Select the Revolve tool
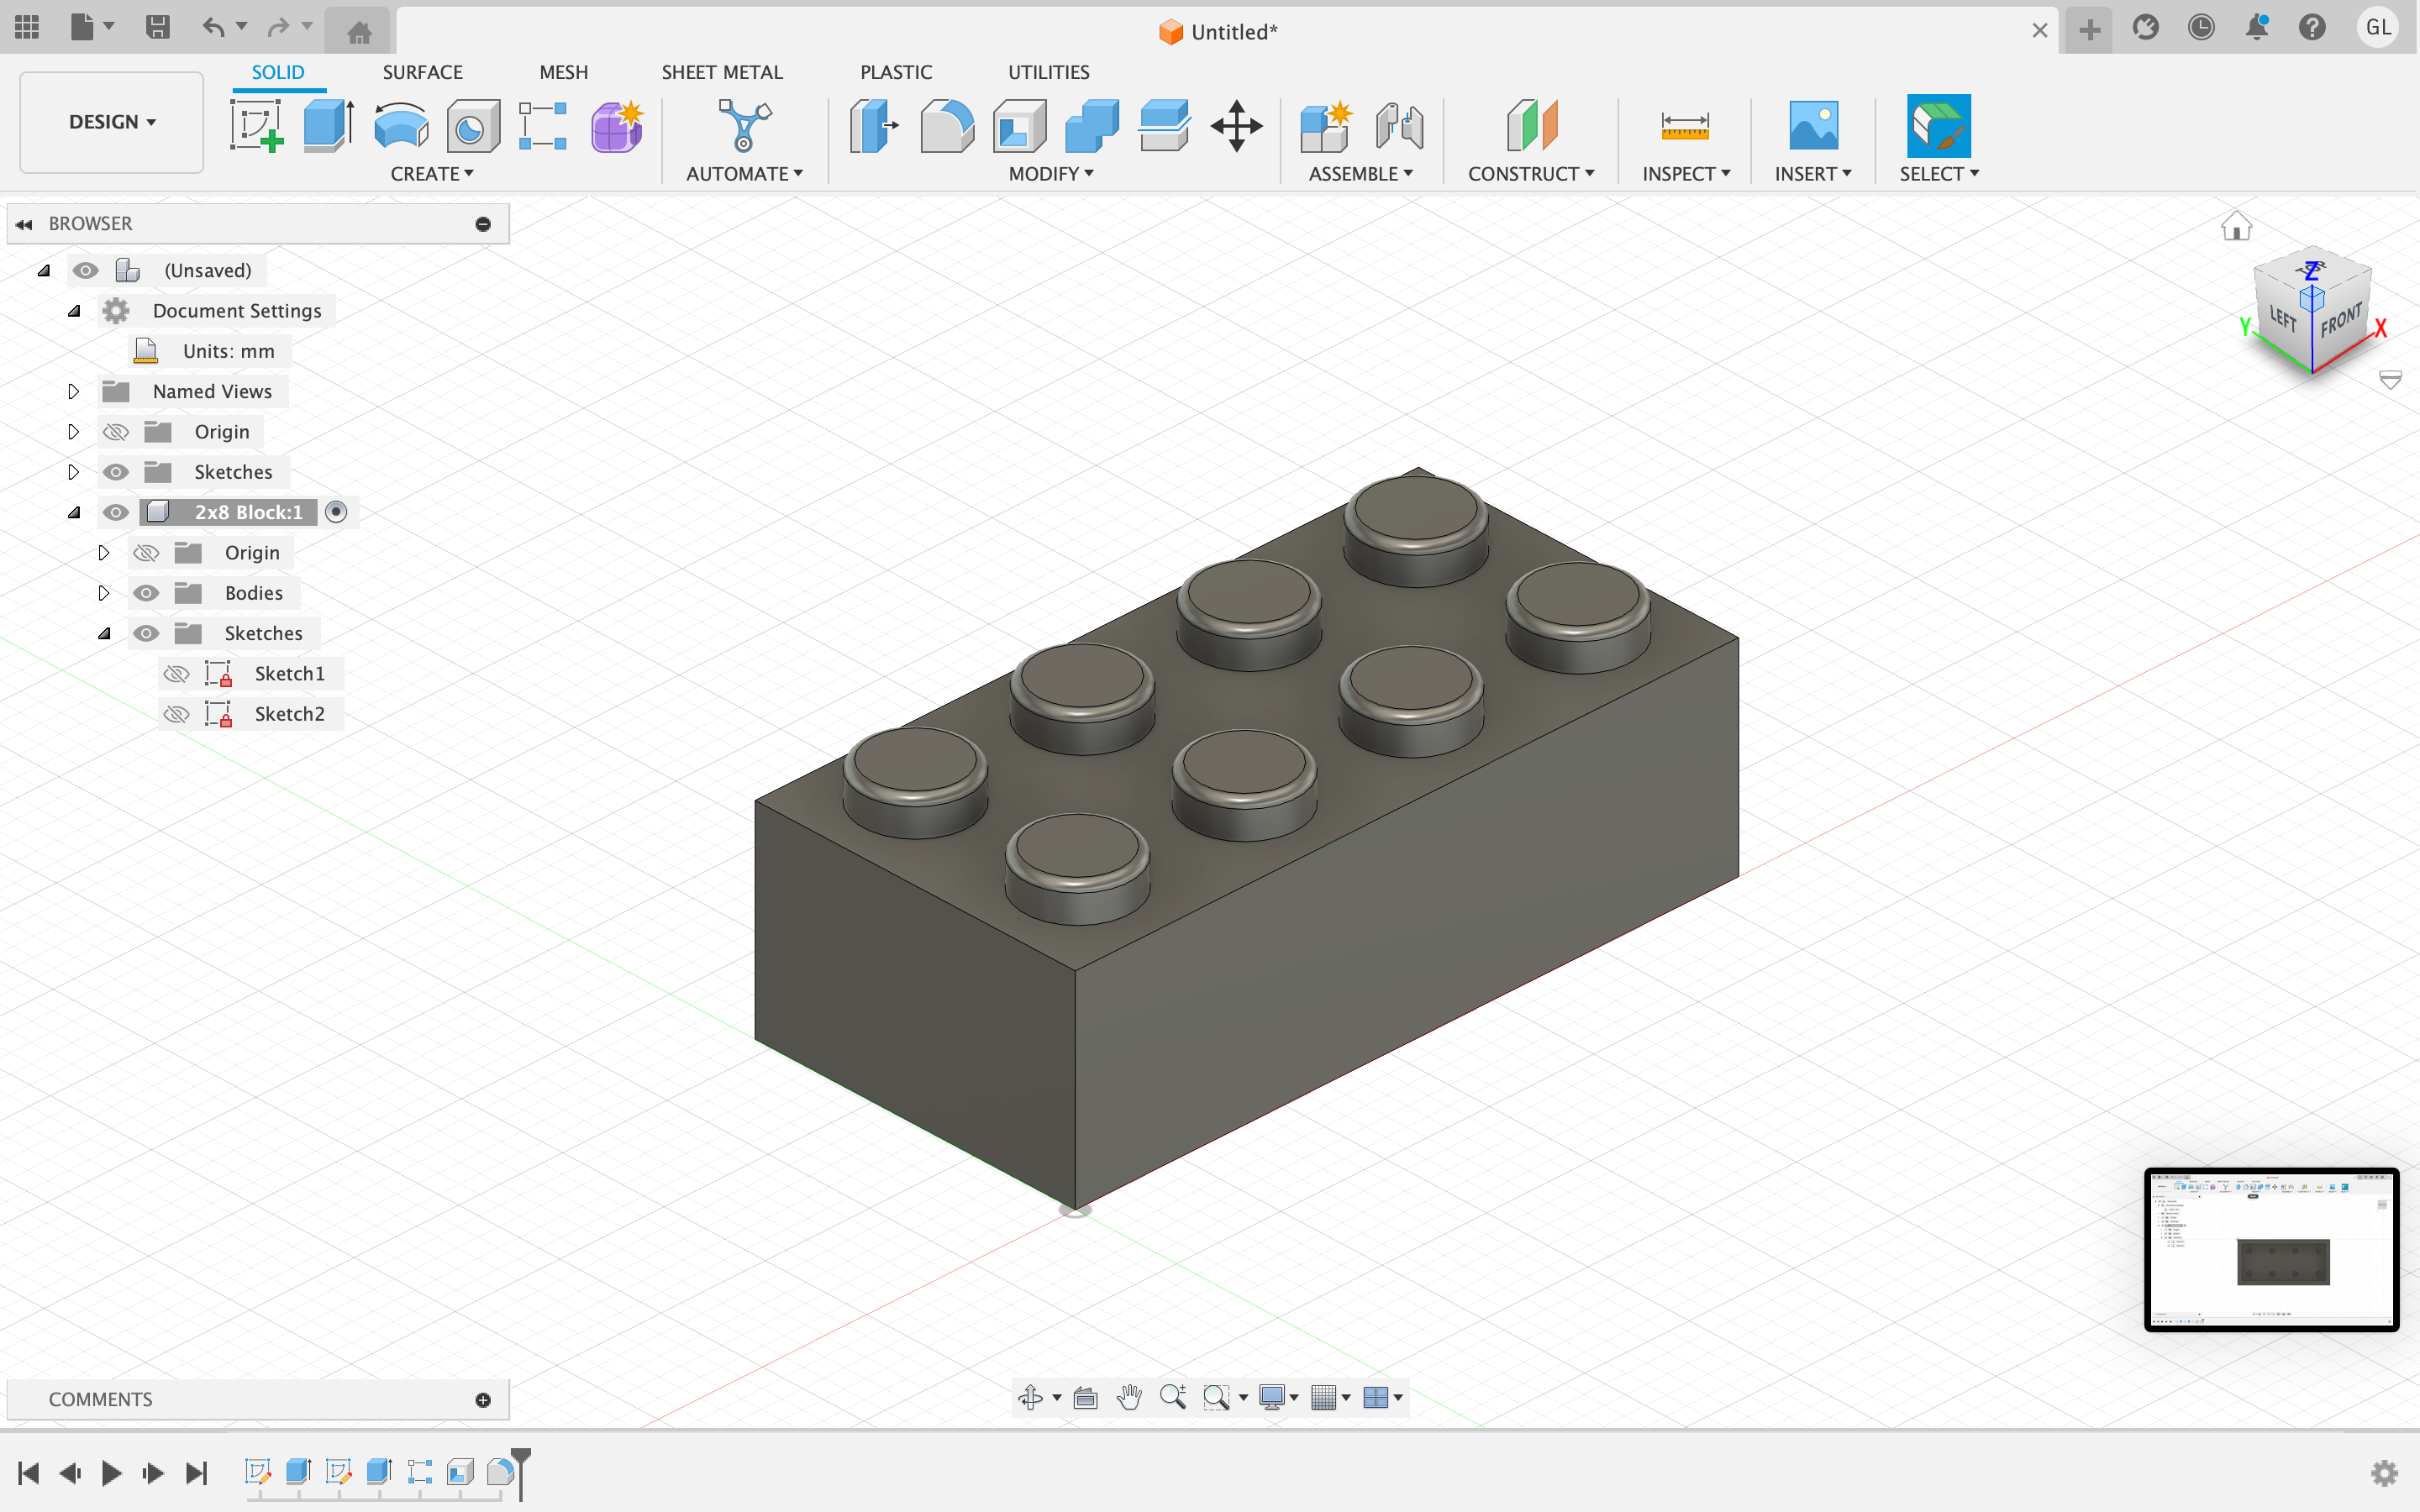Viewport: 2420px width, 1512px height. pos(401,127)
